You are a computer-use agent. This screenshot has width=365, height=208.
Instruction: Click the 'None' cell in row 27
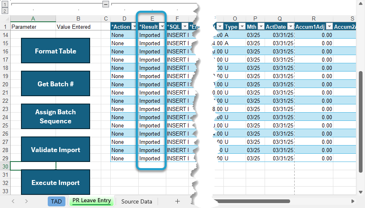(x=124, y=142)
